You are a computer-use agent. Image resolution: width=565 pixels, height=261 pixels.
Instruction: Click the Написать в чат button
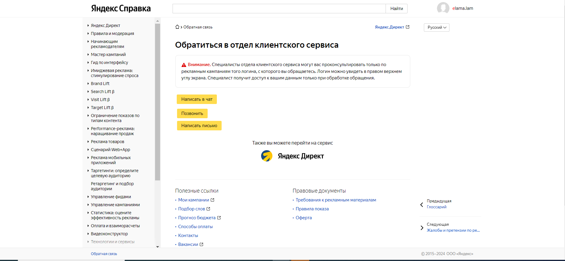(x=197, y=99)
